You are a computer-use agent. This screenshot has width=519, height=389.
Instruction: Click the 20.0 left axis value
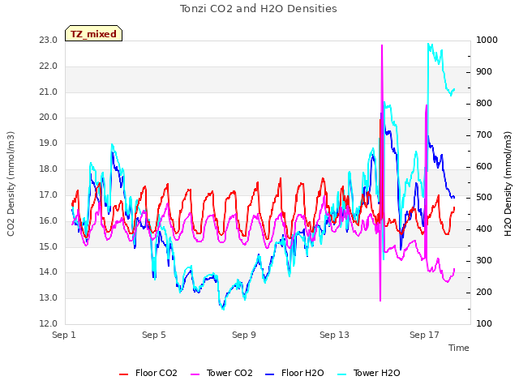[x=49, y=117]
